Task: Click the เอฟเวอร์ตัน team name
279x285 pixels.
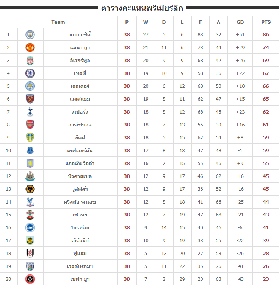Action: 80,151
